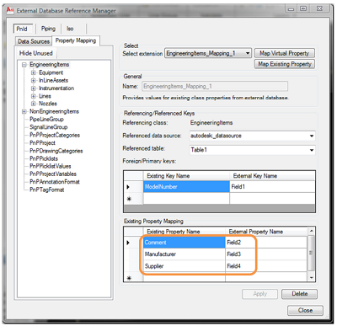337x326 pixels.
Task: Select the Field2 cell
Action: point(266,243)
